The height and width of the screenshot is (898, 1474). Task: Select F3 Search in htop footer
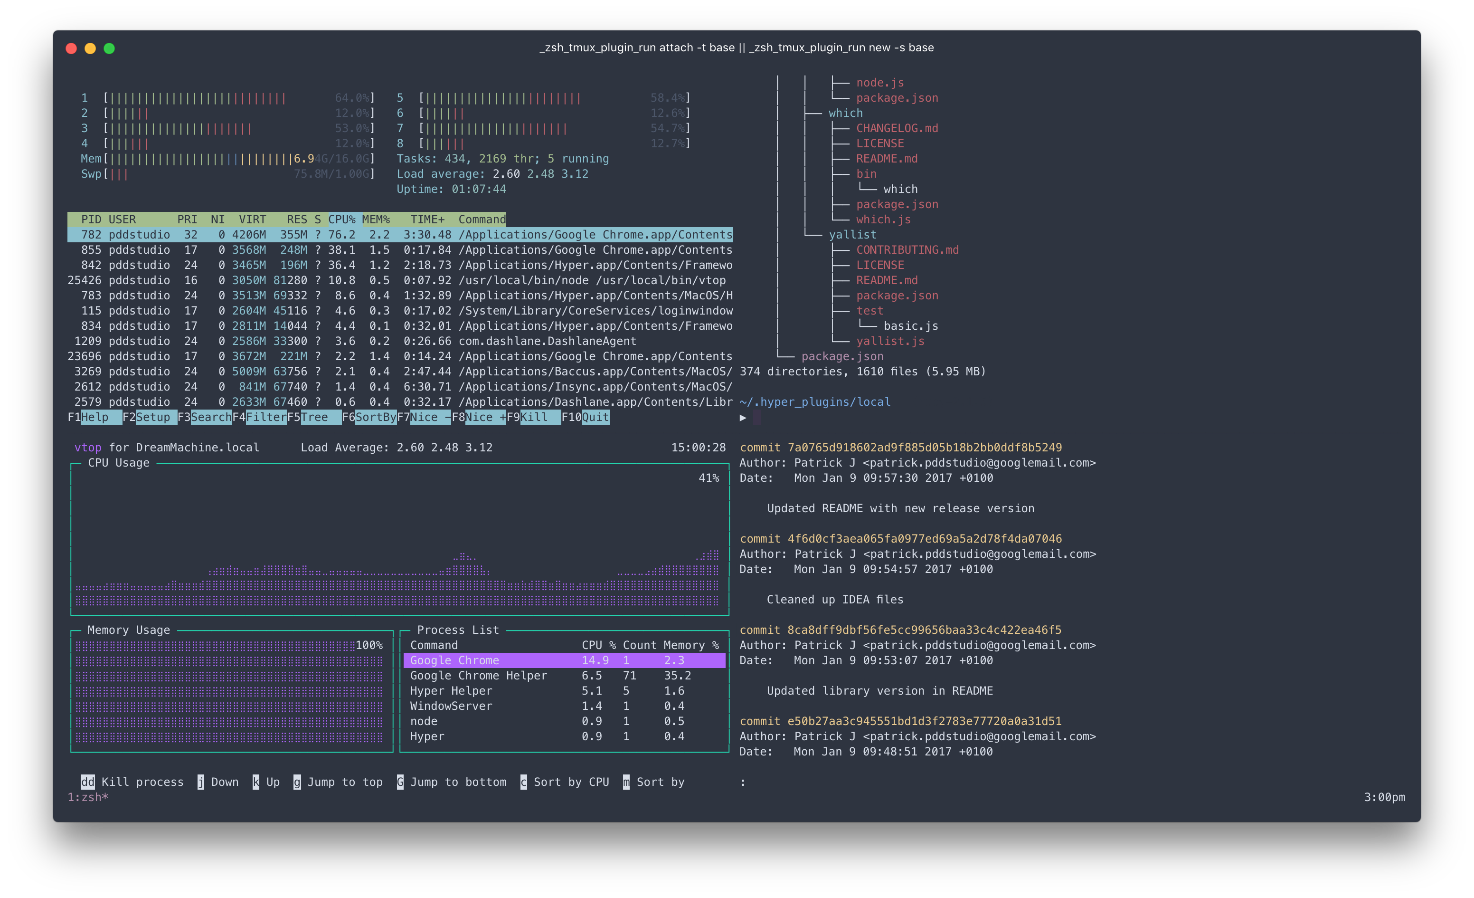tap(210, 417)
